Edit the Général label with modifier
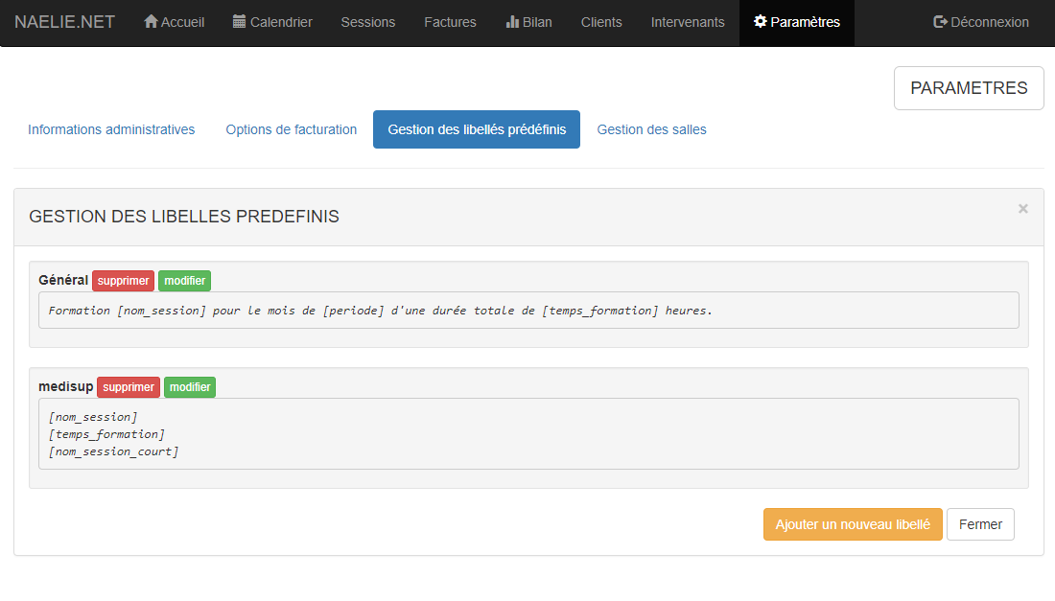 click(184, 281)
